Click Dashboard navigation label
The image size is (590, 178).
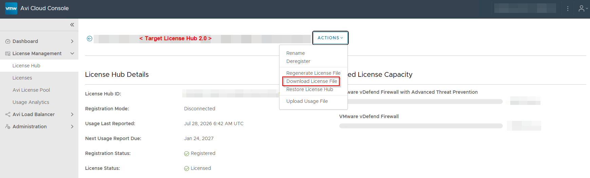(25, 41)
